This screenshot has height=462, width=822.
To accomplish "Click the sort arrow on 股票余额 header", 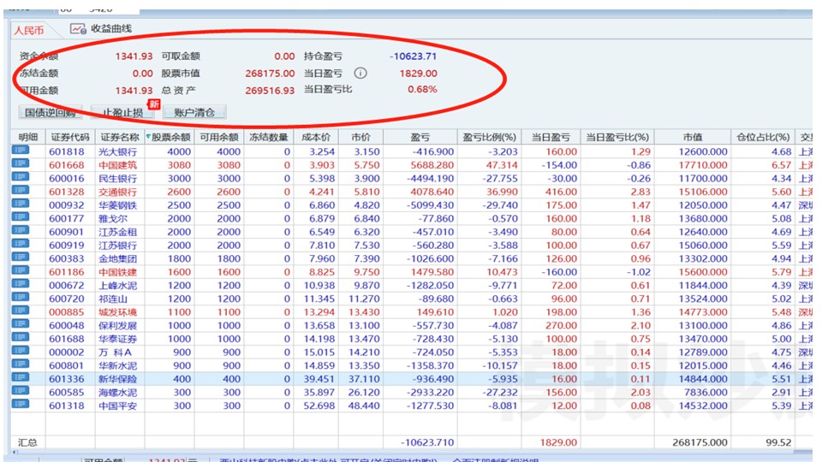I will [x=148, y=137].
